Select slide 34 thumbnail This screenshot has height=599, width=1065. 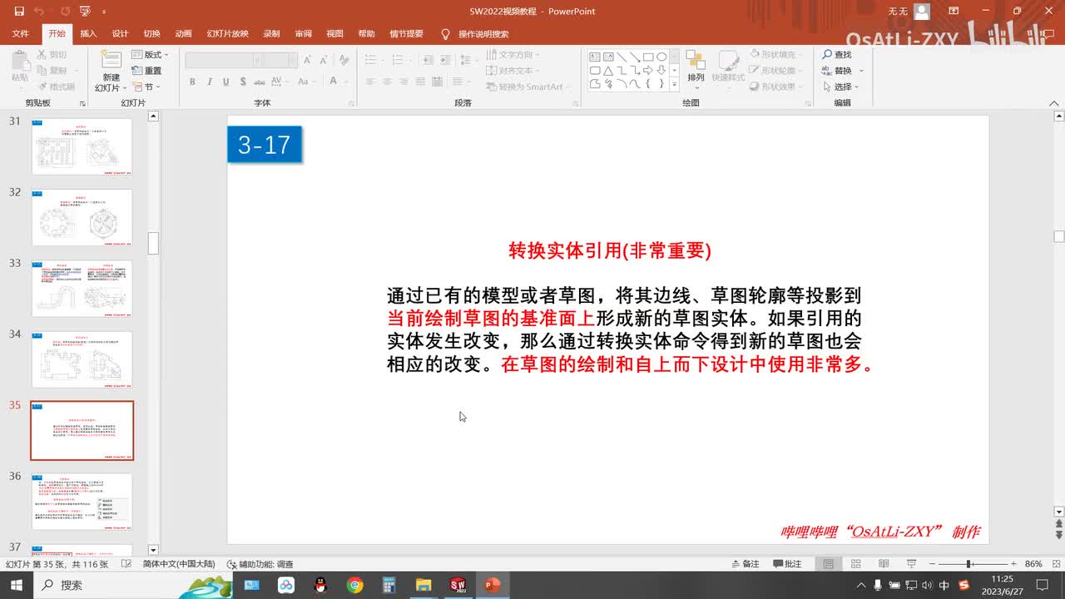[82, 359]
